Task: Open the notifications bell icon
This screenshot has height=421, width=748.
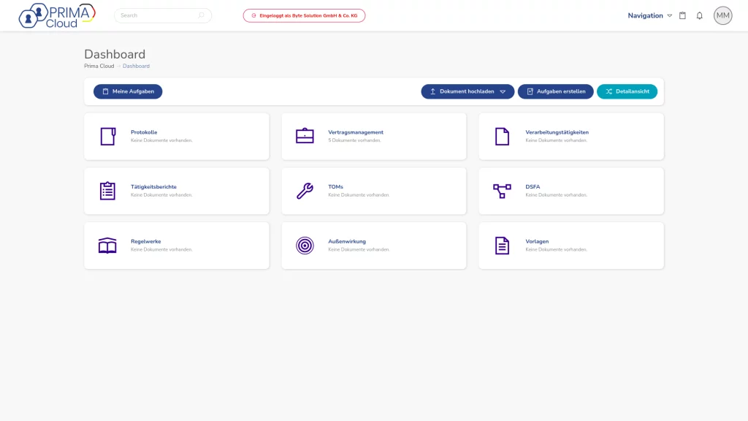Action: (x=699, y=15)
